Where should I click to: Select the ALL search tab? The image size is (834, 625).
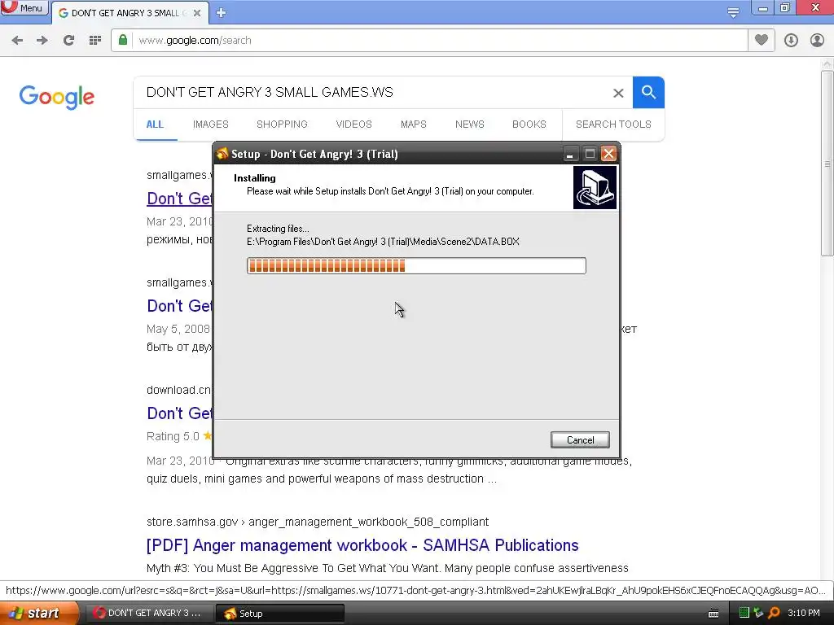[x=155, y=125]
